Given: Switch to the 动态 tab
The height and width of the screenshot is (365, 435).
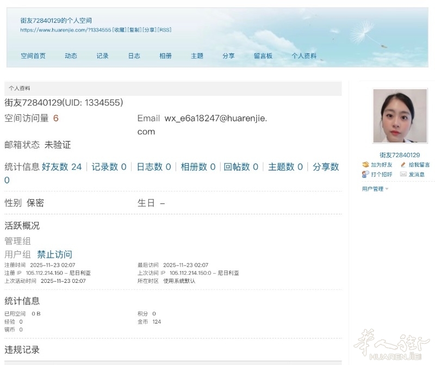Looking at the screenshot, I should [x=71, y=55].
